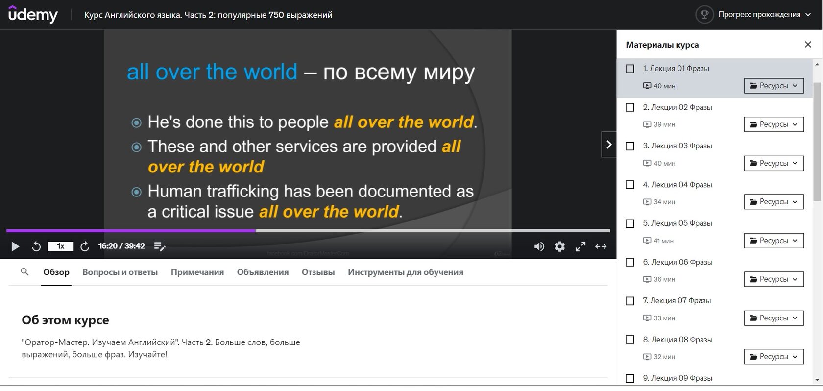Image resolution: width=823 pixels, height=391 pixels.
Task: Mark Лекция 01 Фразы as complete
Action: 630,69
